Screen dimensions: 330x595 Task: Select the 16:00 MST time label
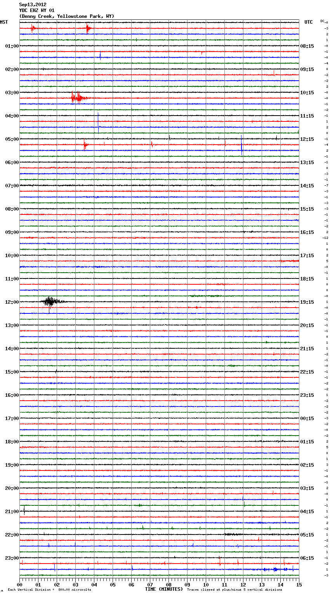coord(12,395)
